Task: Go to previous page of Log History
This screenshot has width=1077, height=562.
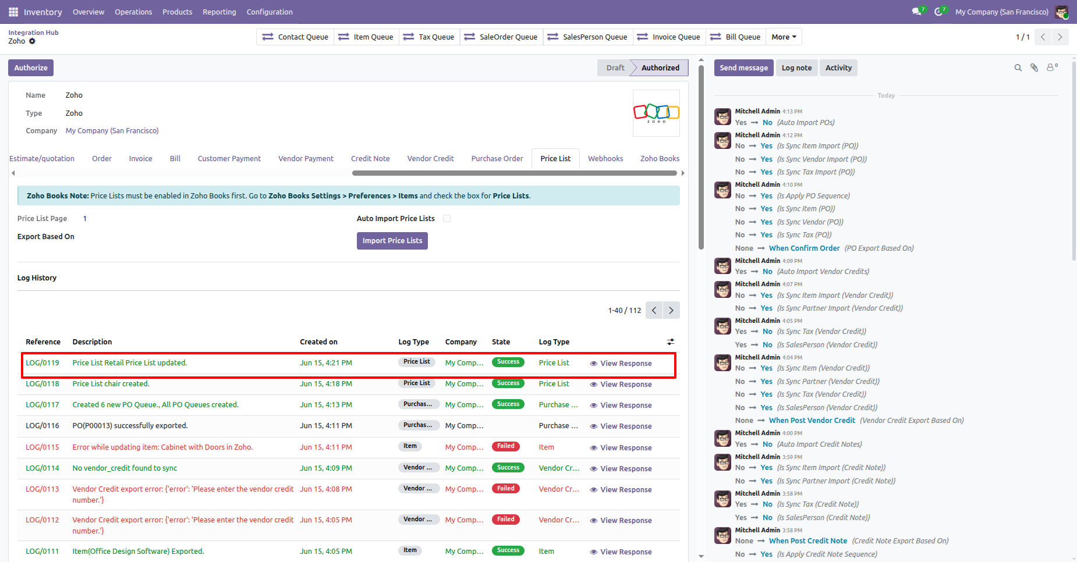Action: click(x=654, y=311)
